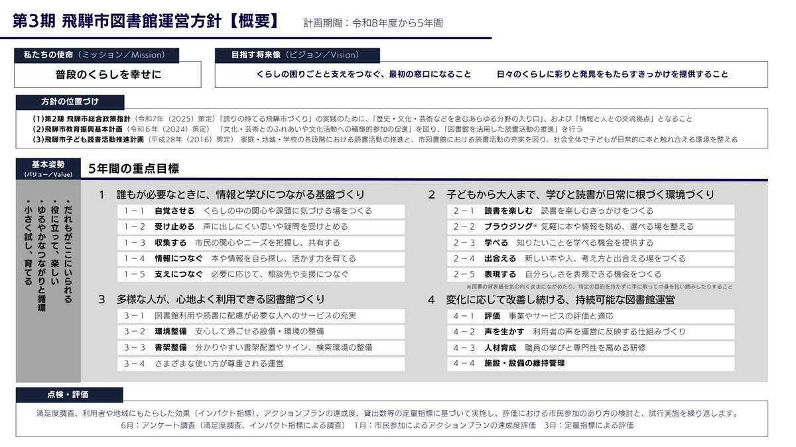This screenshot has height=447, width=796.
Task: Click the 私たちの使命 (Mission) label
Action: coord(97,55)
